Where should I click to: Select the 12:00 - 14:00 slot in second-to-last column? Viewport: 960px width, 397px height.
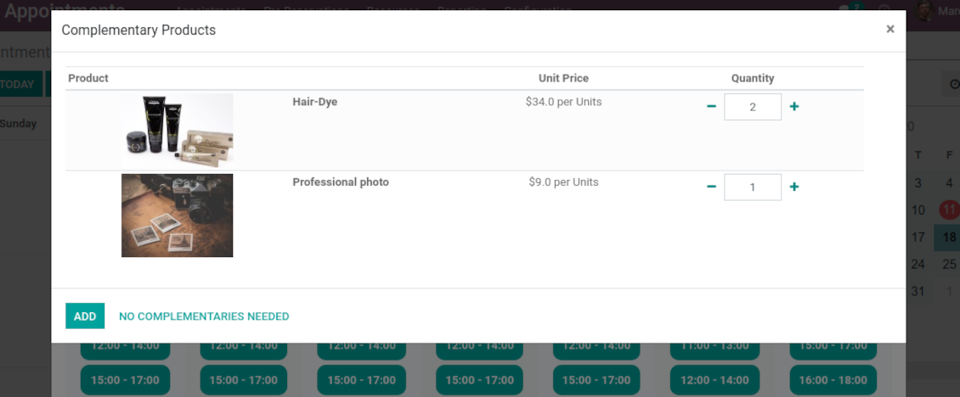[x=714, y=380]
